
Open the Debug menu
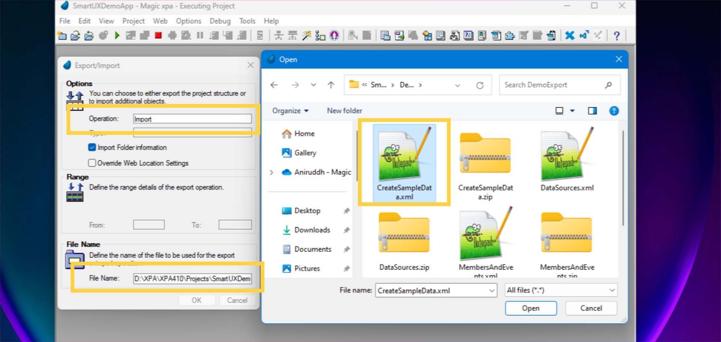pos(220,21)
